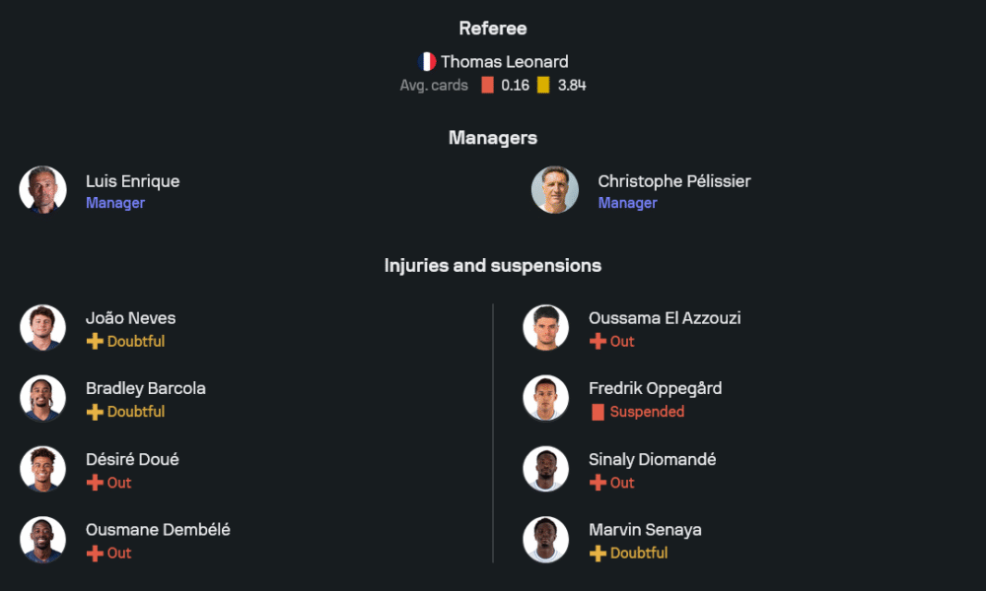Click Oussama El Azzouzi's red Out cross icon
This screenshot has height=591, width=986.
tap(598, 342)
